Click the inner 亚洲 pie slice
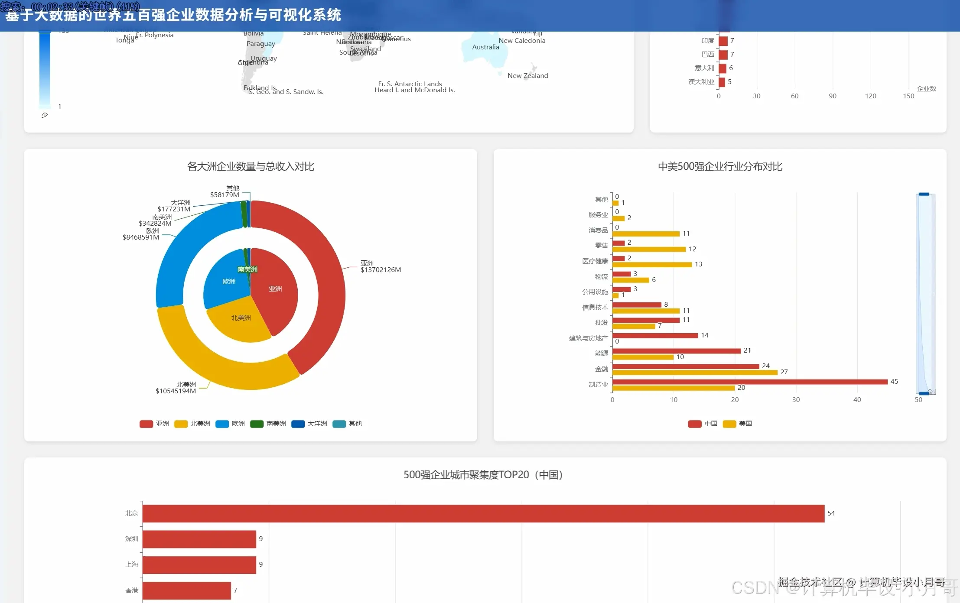This screenshot has width=960, height=603. pyautogui.click(x=275, y=289)
